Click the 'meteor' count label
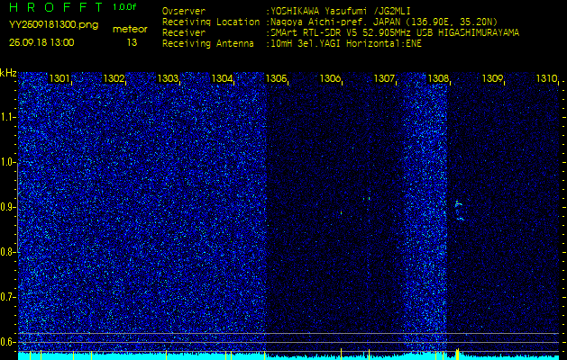Viewport: 567px width, 360px height. 130,29
